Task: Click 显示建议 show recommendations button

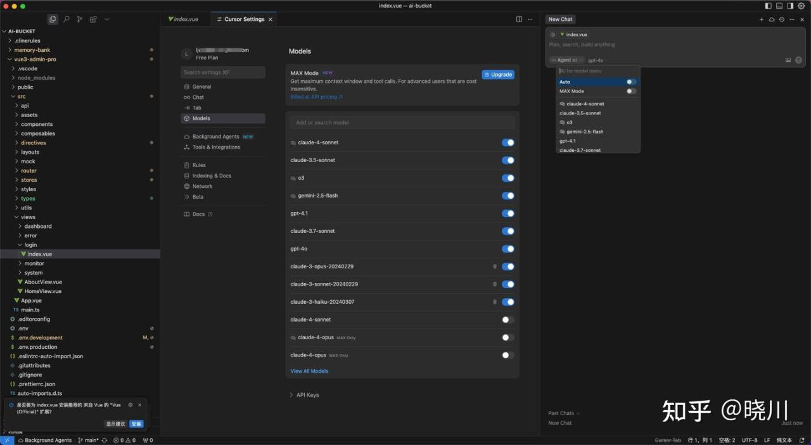Action: tap(115, 424)
